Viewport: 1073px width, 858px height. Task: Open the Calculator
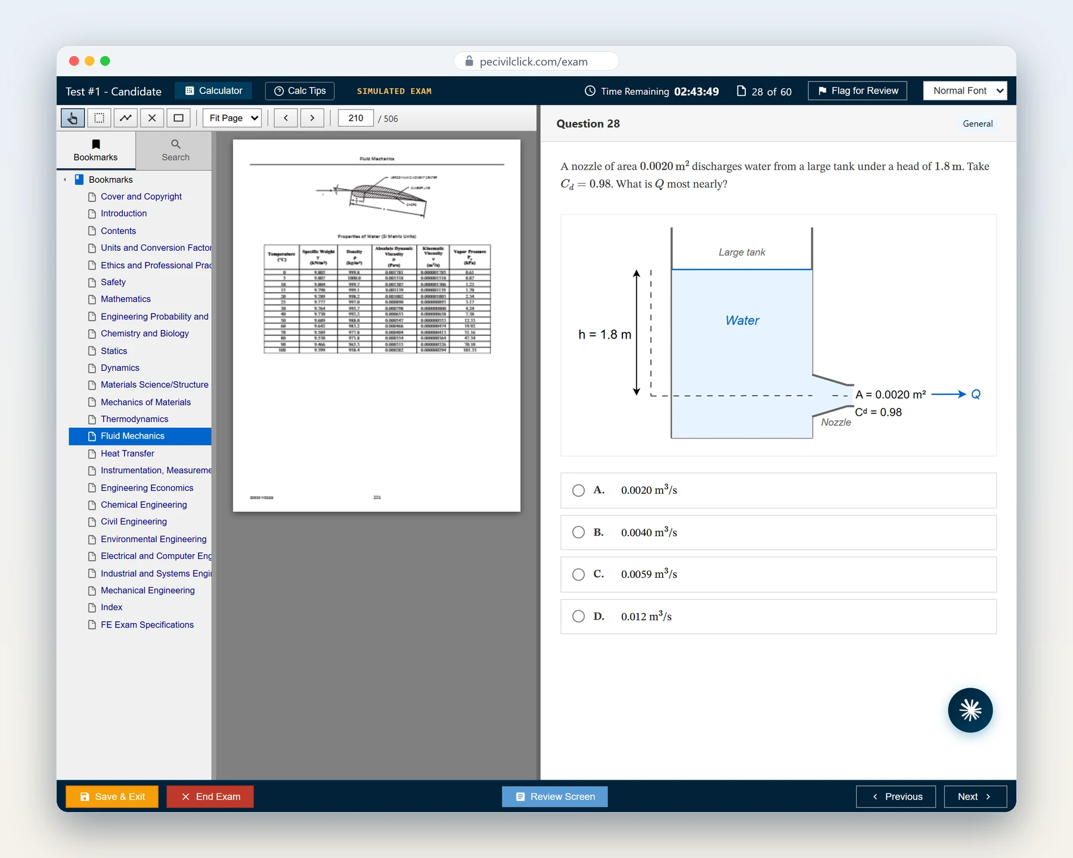coord(213,91)
